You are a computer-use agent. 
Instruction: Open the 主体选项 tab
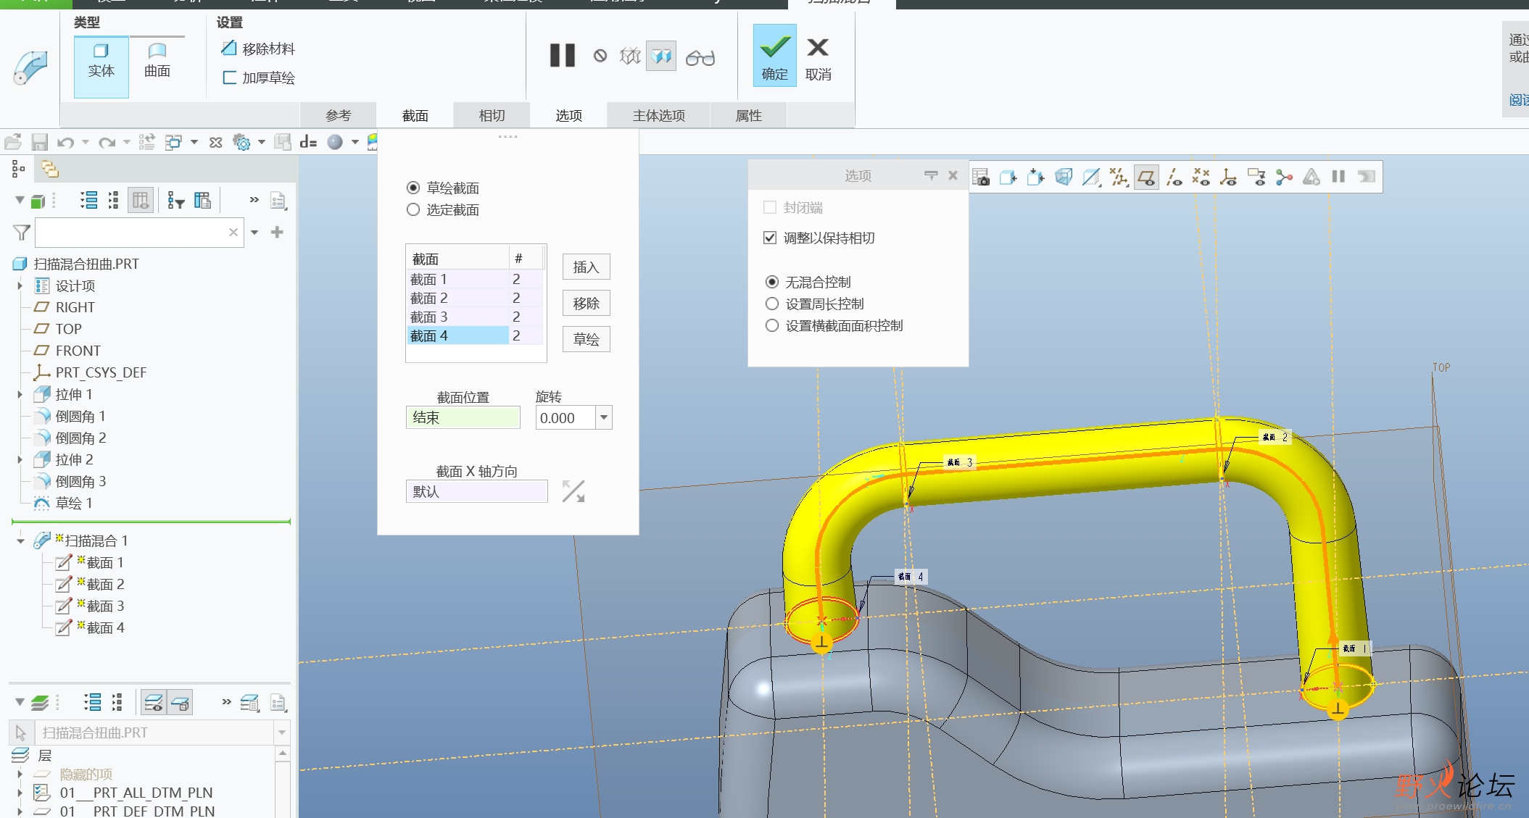(658, 115)
